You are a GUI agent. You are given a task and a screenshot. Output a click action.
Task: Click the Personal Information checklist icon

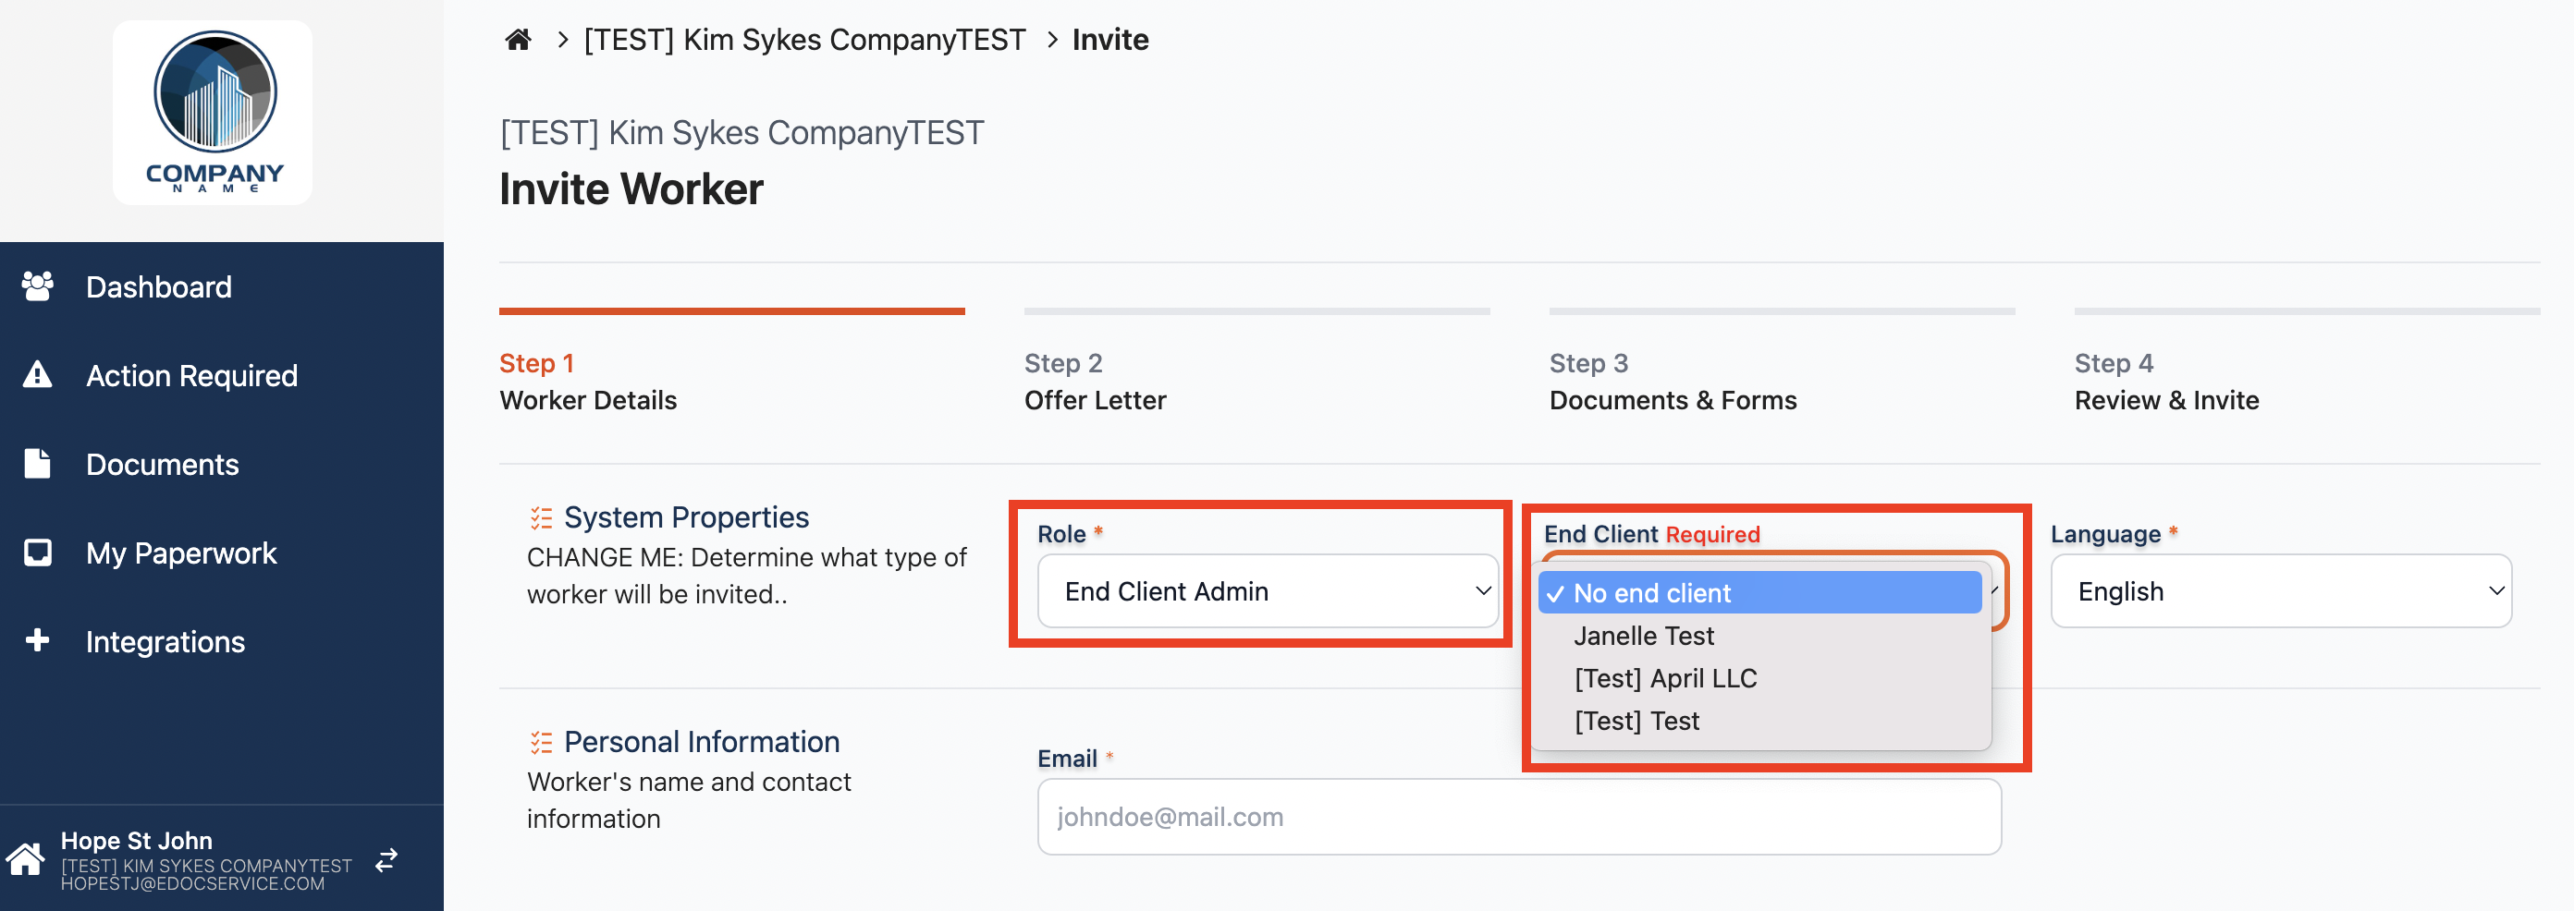[x=541, y=742]
